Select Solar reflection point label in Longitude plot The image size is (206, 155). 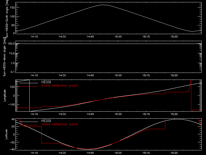tap(59, 86)
